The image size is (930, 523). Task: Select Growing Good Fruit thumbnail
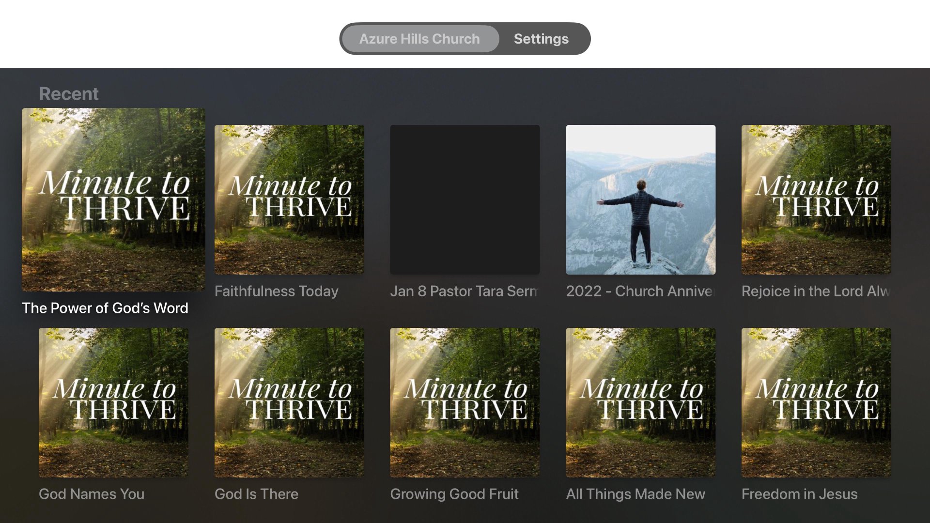coord(465,402)
